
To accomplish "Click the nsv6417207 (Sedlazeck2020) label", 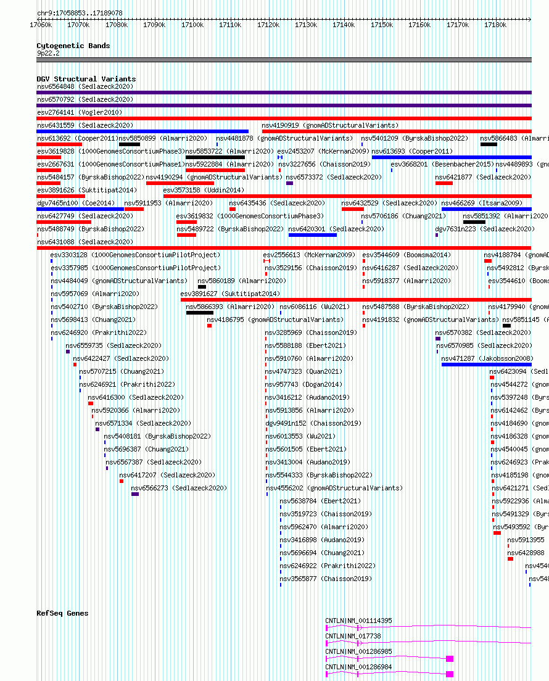I will pos(167,476).
